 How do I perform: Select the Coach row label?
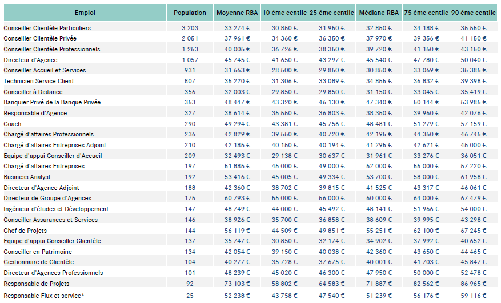pyautogui.click(x=13, y=124)
